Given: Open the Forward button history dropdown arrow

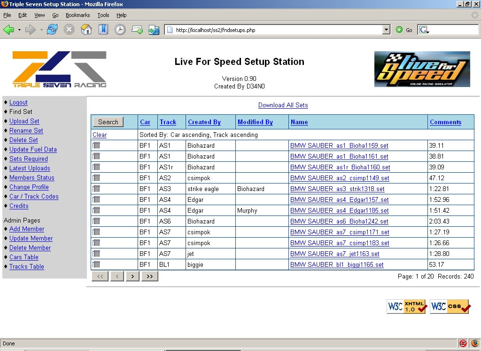Looking at the screenshot, I should [x=41, y=30].
